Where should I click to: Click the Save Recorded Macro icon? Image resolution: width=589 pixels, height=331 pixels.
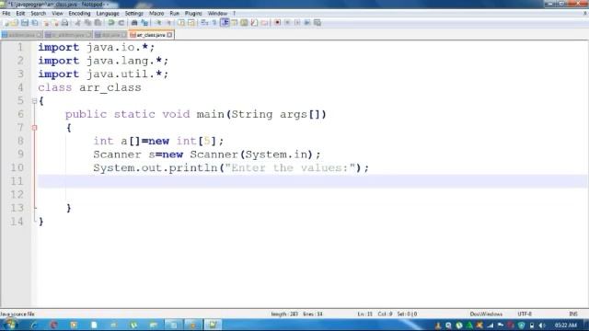click(317, 23)
